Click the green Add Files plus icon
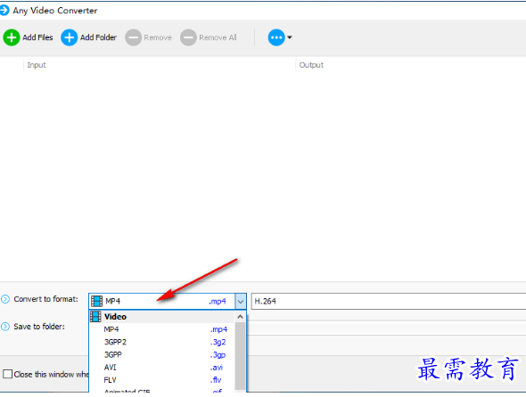526x397 pixels. click(x=12, y=37)
